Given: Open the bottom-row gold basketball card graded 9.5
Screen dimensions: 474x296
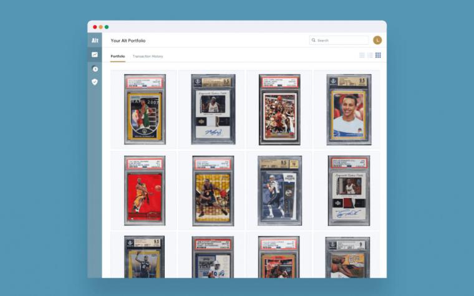Looking at the screenshot, I should pyautogui.click(x=144, y=257).
